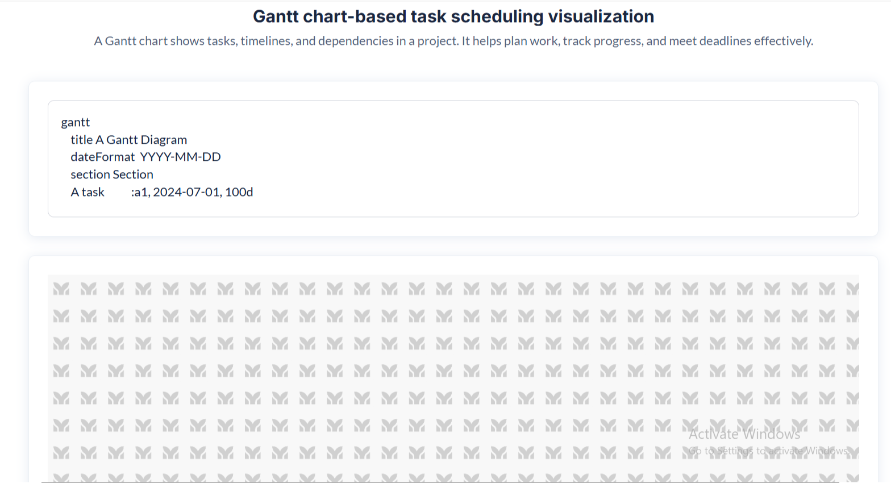
Task: Click the ':a1' task id in the code
Action: click(x=140, y=192)
